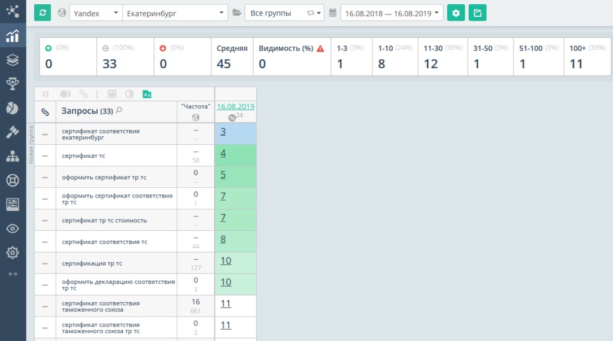Click the green export share button
The width and height of the screenshot is (613, 341).
point(477,13)
